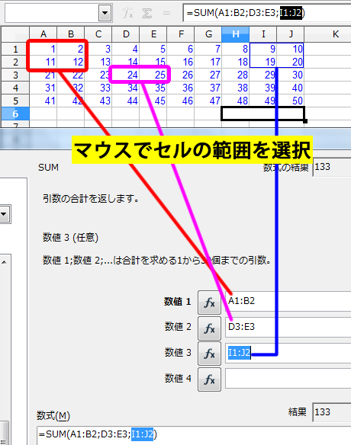Select row header 1
This screenshot has width=351, height=445.
(15, 49)
